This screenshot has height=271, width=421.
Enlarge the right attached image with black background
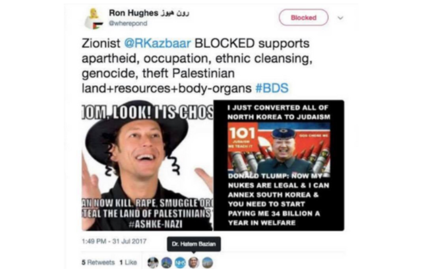[279, 165]
